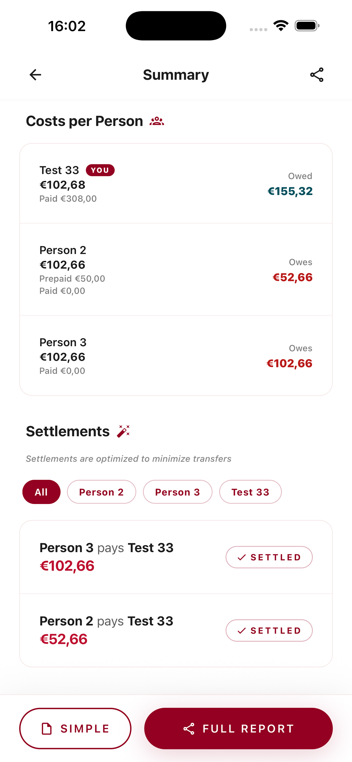The width and height of the screenshot is (352, 762).
Task: Filter settlements by Person 2
Action: 101,492
